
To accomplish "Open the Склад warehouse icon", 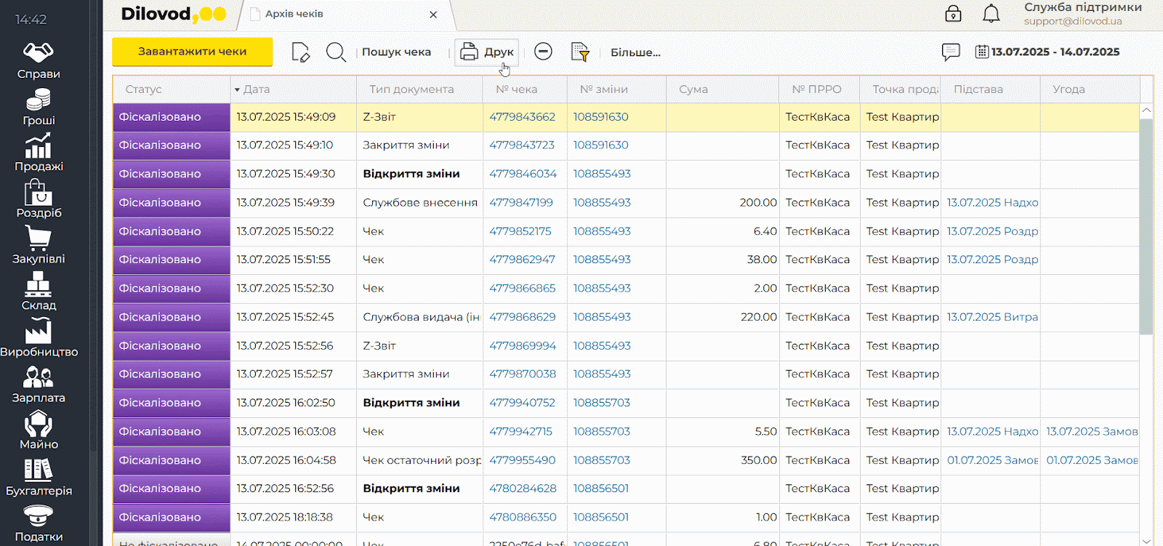I will [x=38, y=285].
